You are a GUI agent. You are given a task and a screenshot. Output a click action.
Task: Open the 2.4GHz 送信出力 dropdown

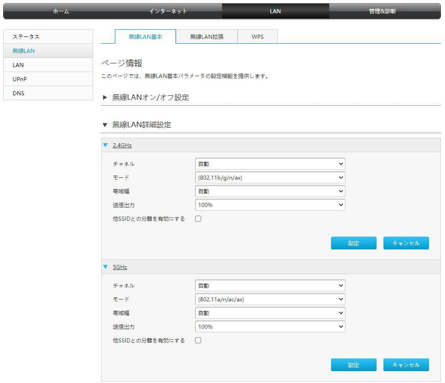[270, 205]
